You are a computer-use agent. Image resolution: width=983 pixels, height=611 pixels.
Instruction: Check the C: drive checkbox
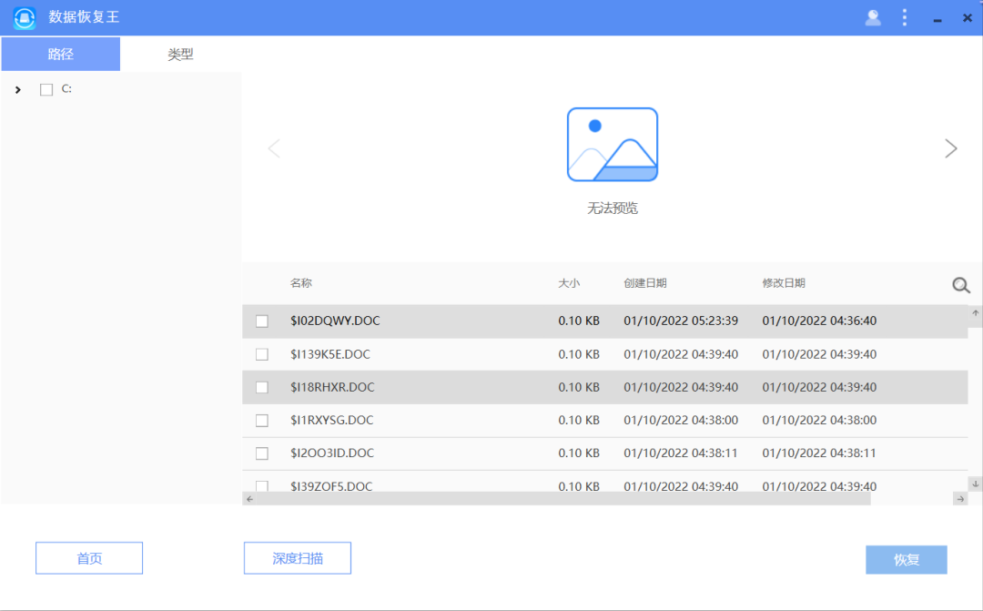46,89
